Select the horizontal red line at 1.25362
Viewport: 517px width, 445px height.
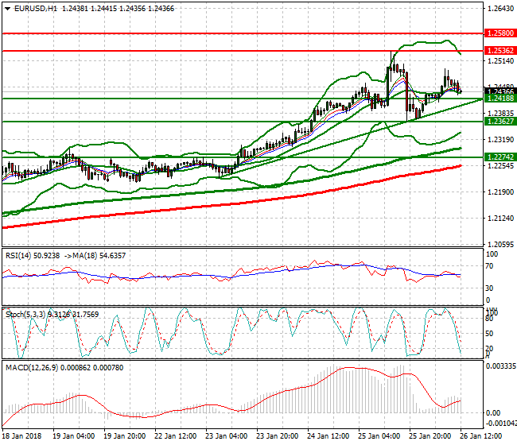(243, 51)
